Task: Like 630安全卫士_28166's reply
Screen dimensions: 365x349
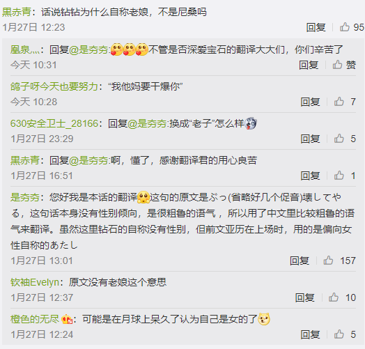Action: (339, 139)
